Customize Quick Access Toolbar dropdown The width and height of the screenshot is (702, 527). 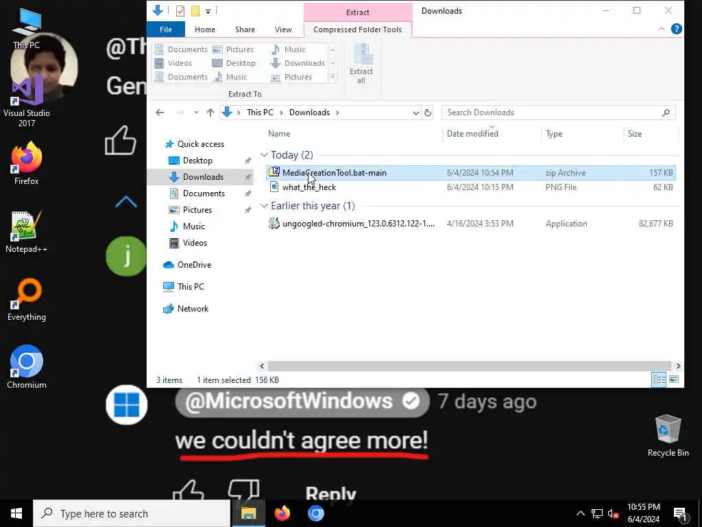(x=208, y=11)
